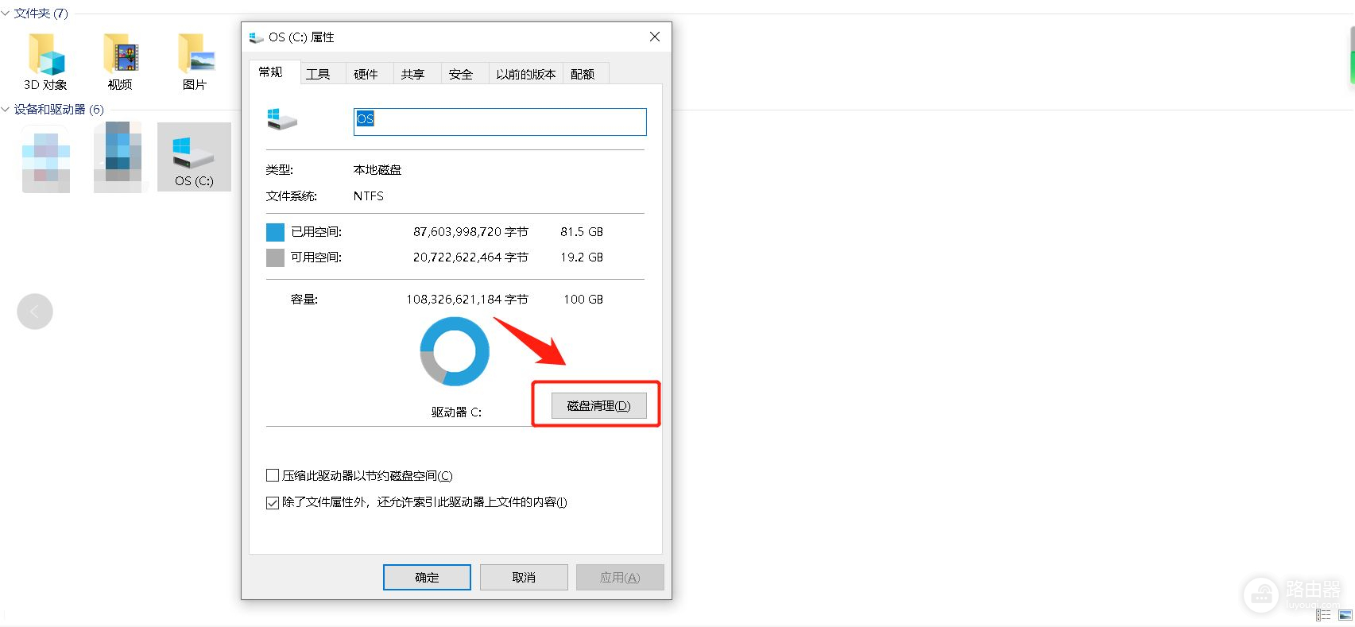Click the NTFS file system value
The image size is (1355, 627).
(x=369, y=196)
